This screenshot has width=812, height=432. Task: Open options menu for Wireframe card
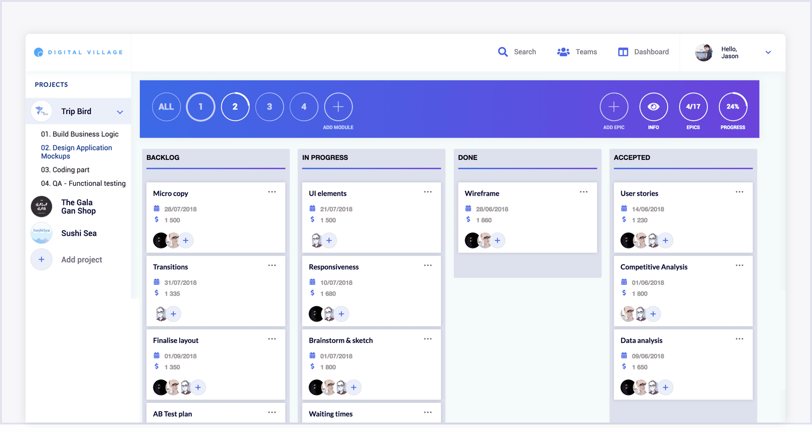(x=584, y=192)
